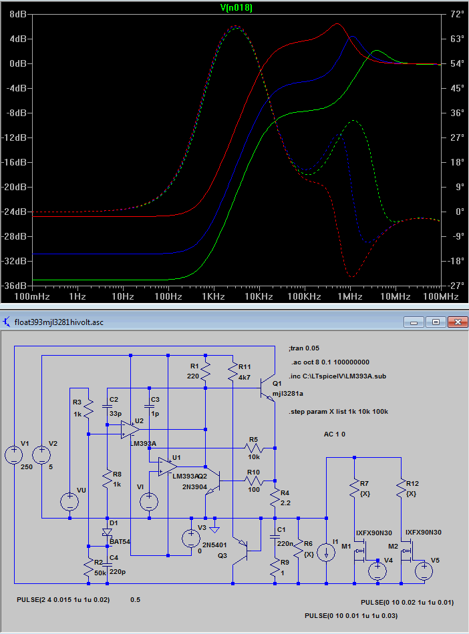Viewport: 469px width, 634px height.
Task: Select transistor Q1 mjl3281a symbol
Action: tap(268, 389)
